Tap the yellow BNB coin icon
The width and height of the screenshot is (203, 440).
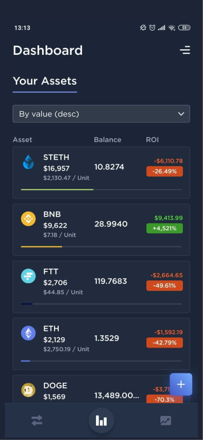click(28, 219)
